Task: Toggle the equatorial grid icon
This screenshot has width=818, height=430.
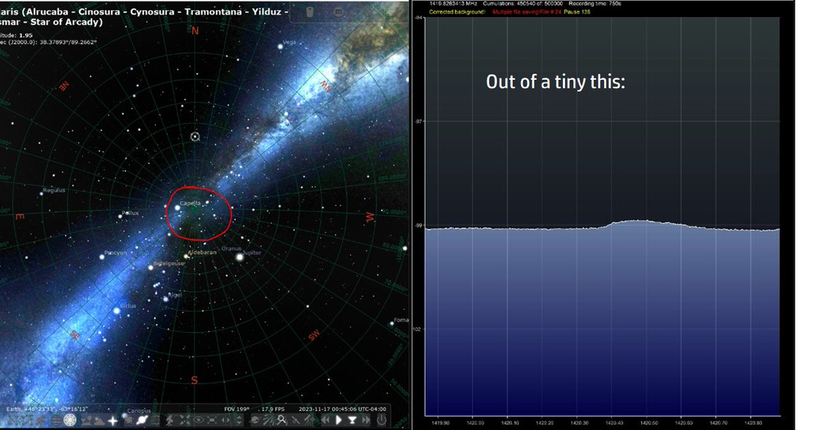Action: click(x=56, y=420)
